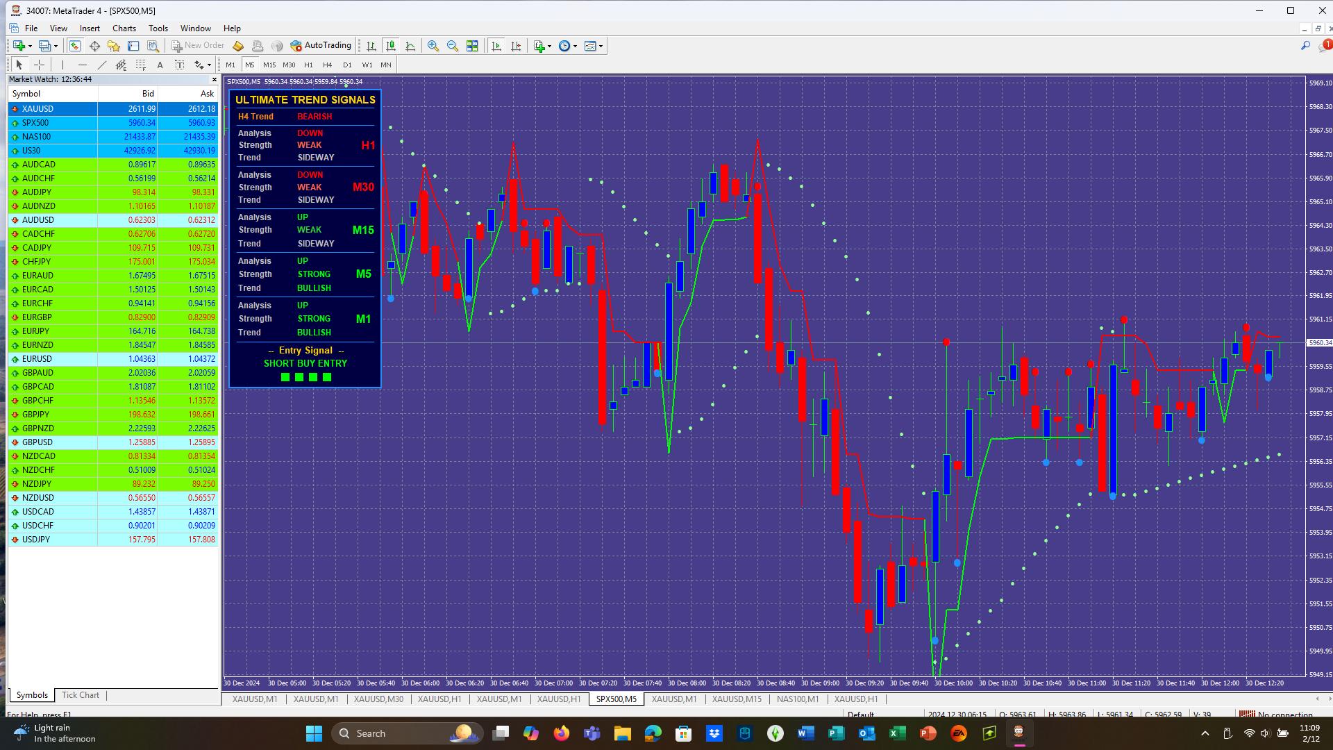Select the Fibonacci Retracement tool
Viewport: 1333px width, 750px height.
141,65
